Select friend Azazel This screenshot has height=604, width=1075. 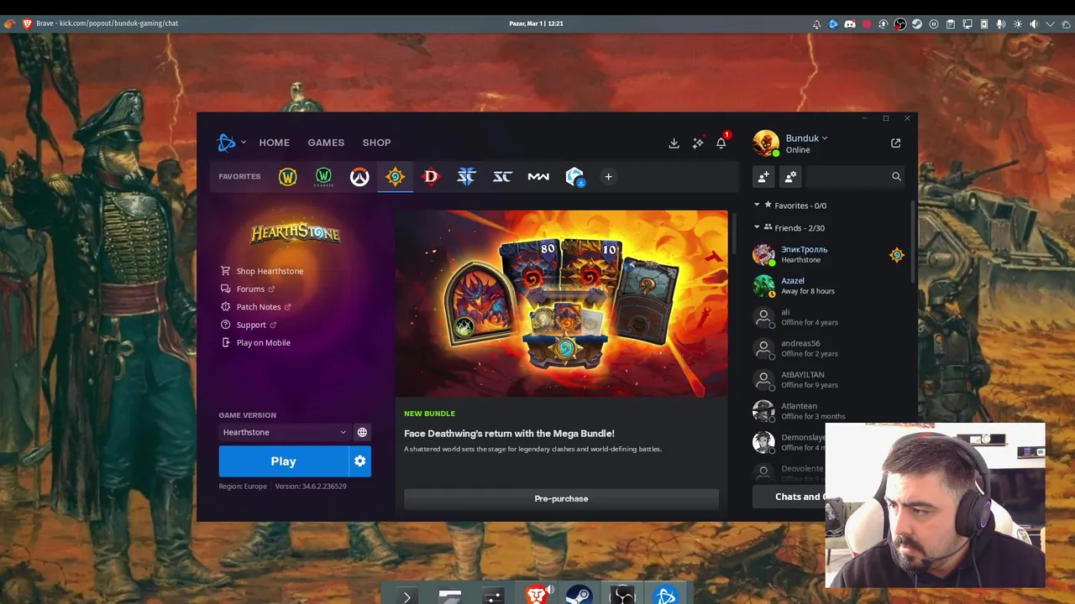(x=828, y=285)
